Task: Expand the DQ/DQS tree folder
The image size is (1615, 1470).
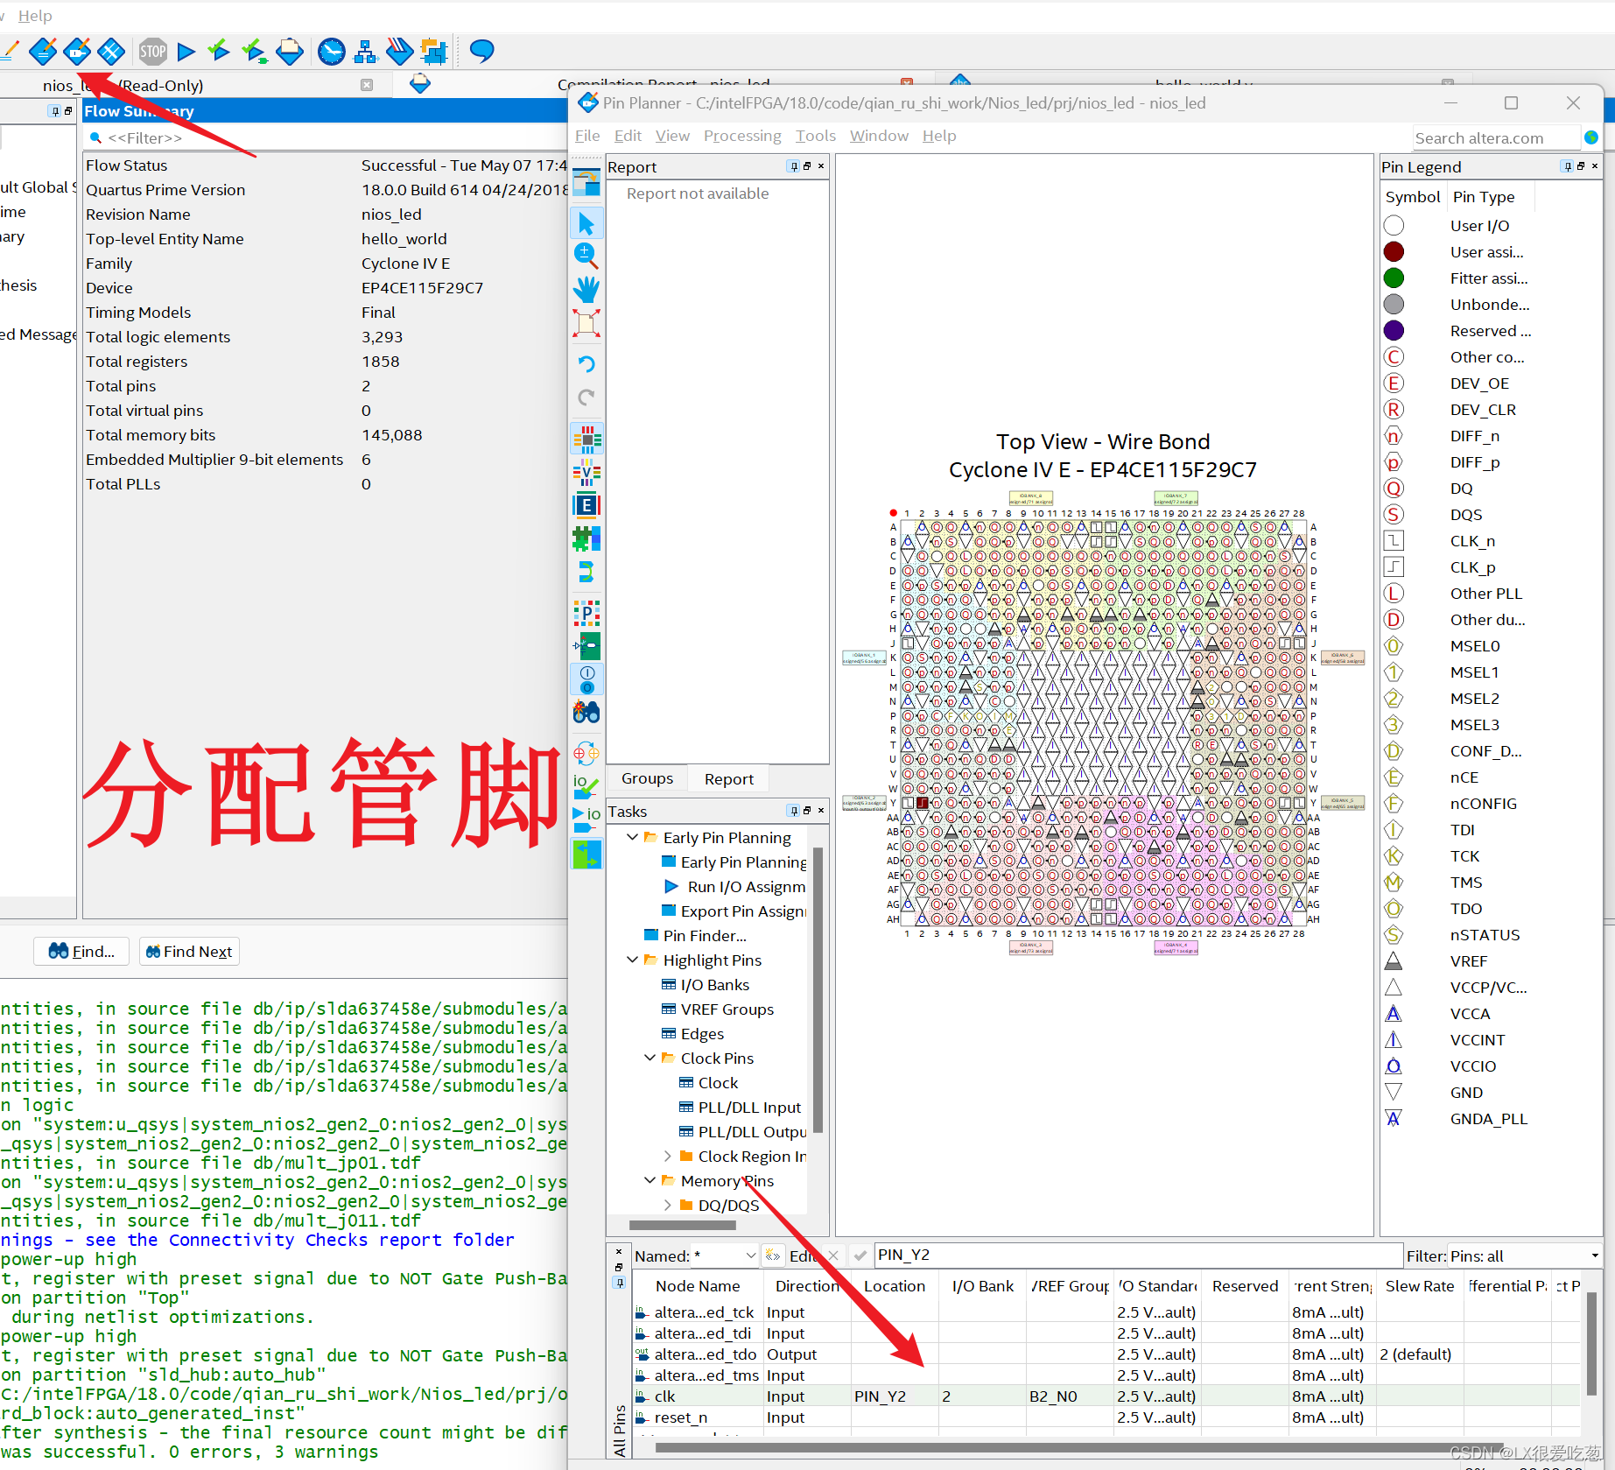Action: coord(668,1205)
